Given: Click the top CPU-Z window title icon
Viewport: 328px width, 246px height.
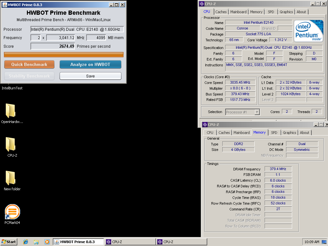Looking at the screenshot, I should (x=202, y=4).
